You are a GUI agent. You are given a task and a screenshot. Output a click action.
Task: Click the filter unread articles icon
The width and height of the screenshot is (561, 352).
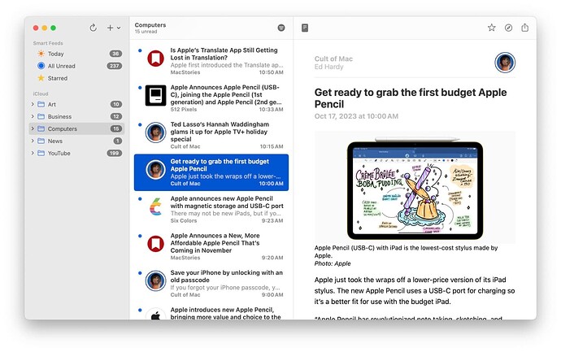coord(281,28)
